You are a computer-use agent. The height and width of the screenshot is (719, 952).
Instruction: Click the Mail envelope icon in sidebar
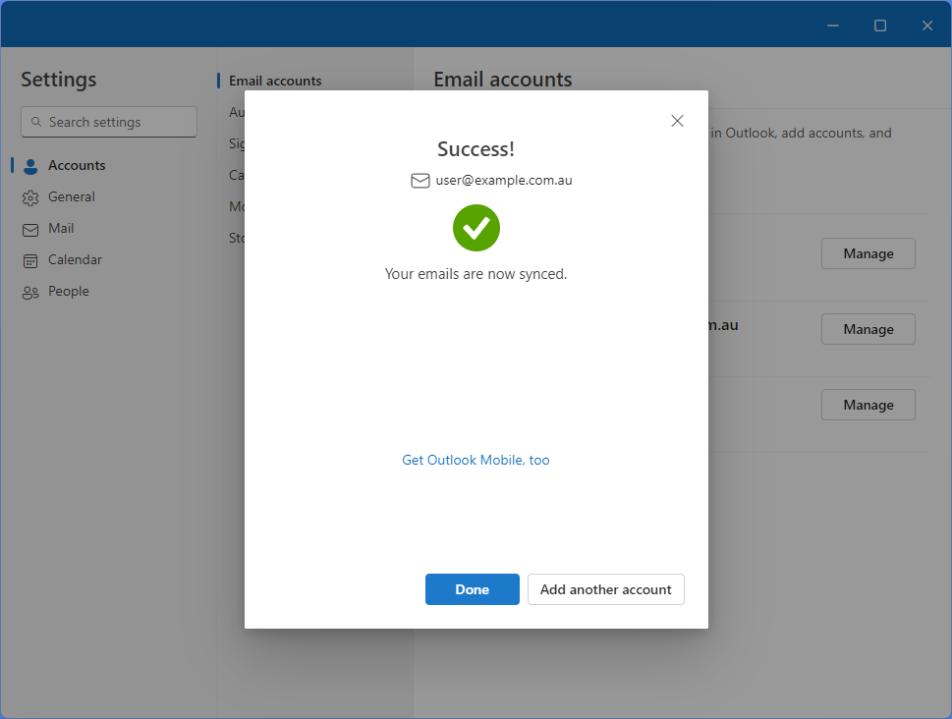tap(30, 229)
